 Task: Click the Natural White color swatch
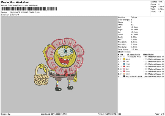pos(124,57)
